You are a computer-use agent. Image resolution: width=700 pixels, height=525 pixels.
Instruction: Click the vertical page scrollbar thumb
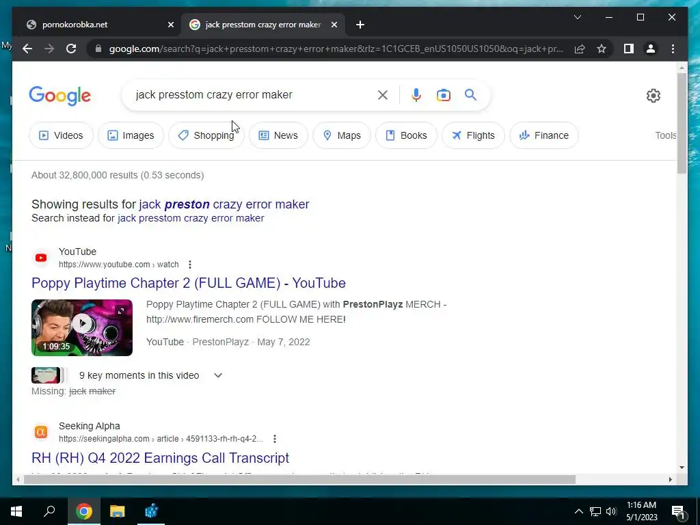tap(682, 123)
